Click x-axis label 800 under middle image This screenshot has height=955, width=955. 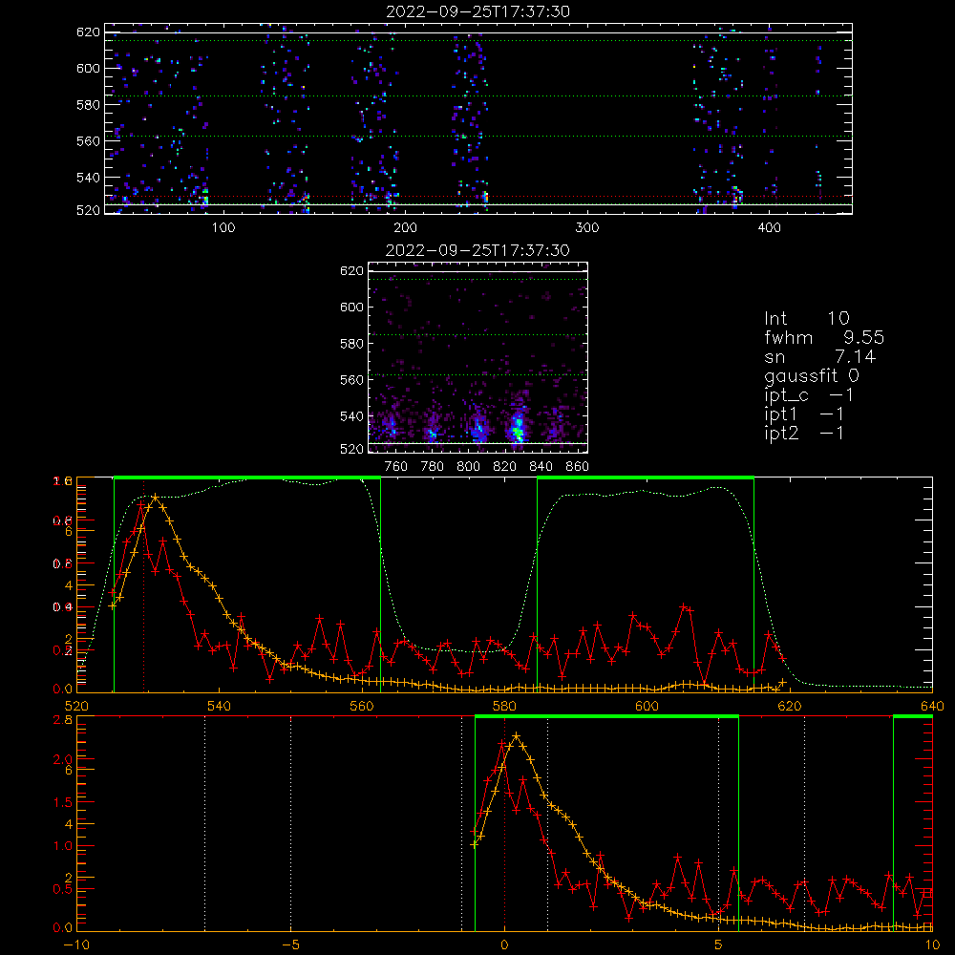[x=468, y=467]
